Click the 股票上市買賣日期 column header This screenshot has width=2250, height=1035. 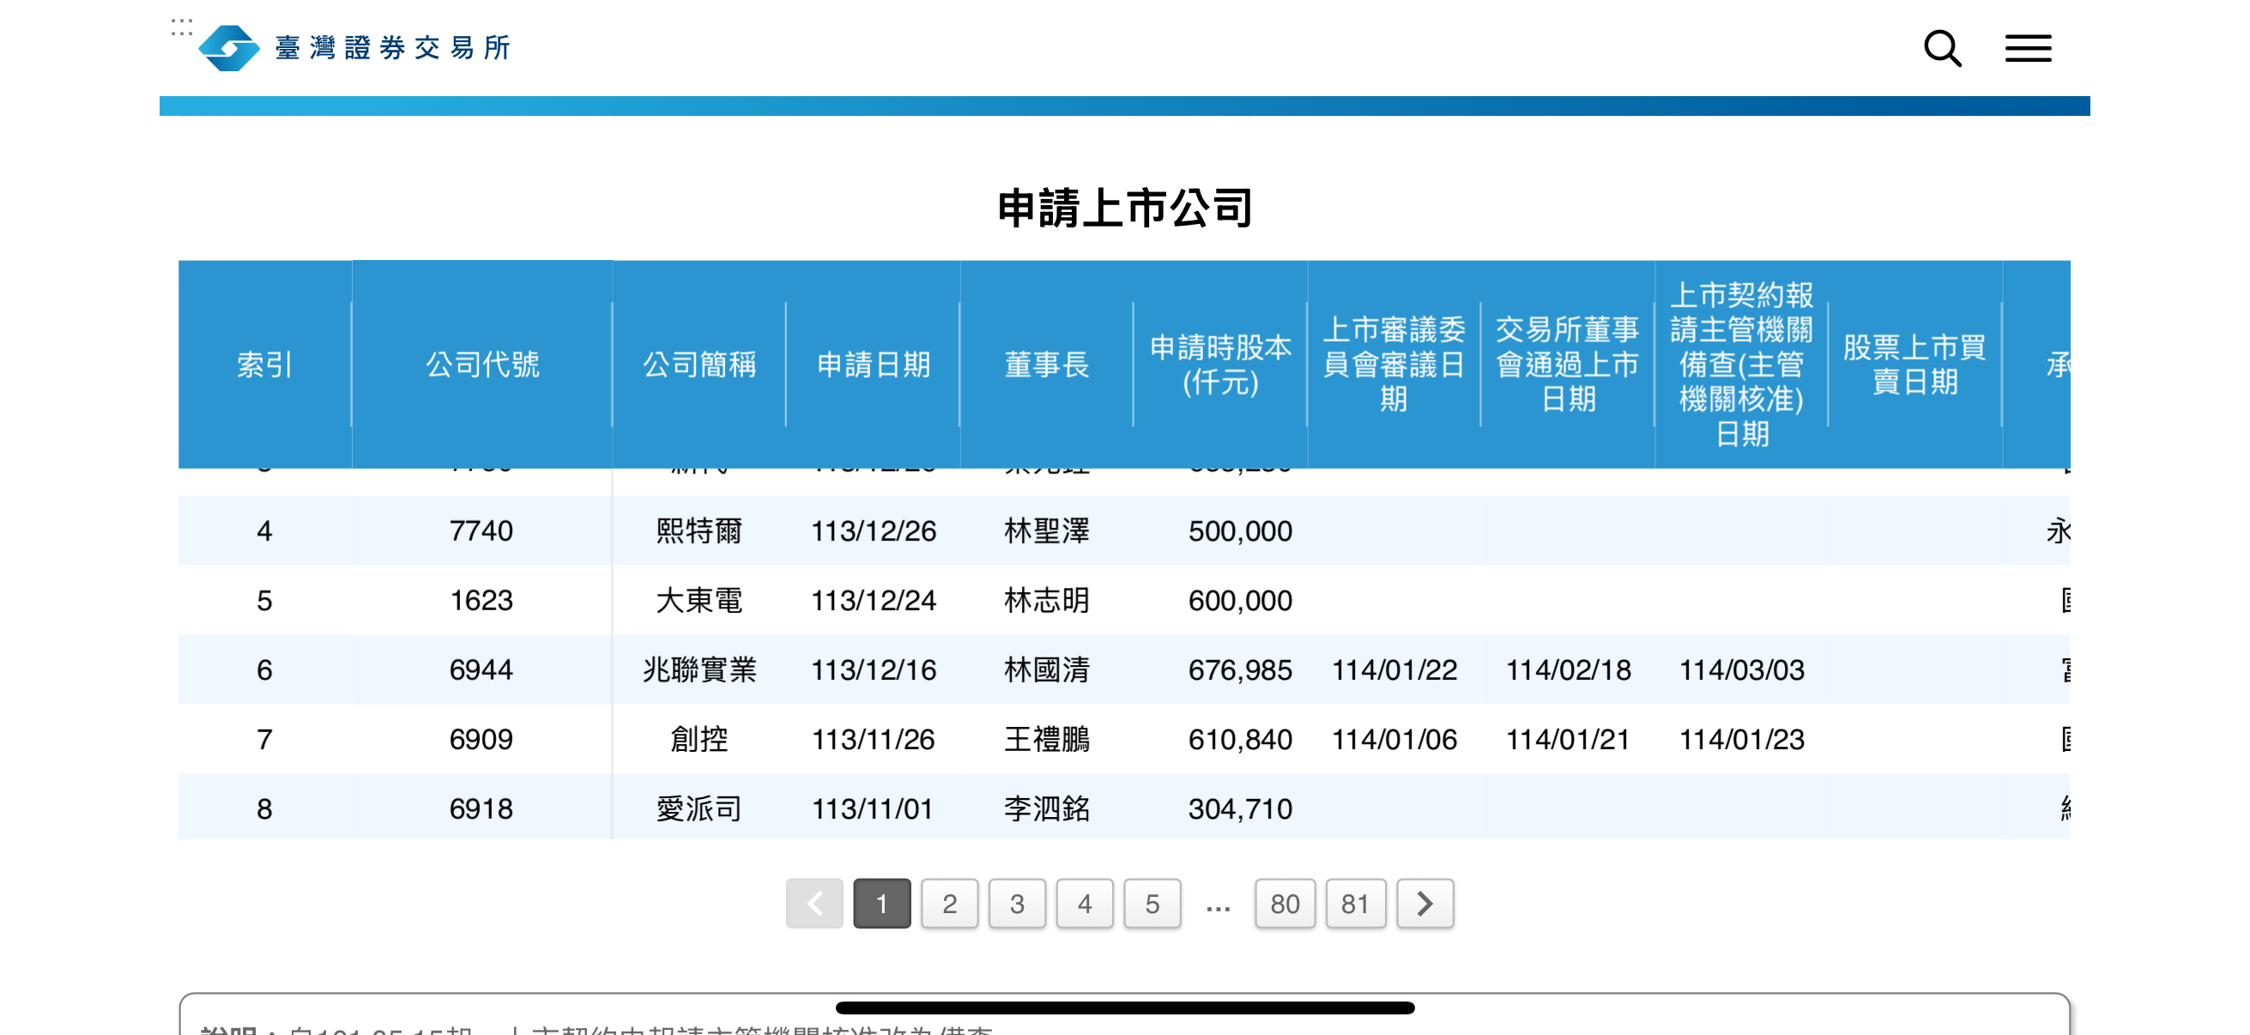point(1914,364)
